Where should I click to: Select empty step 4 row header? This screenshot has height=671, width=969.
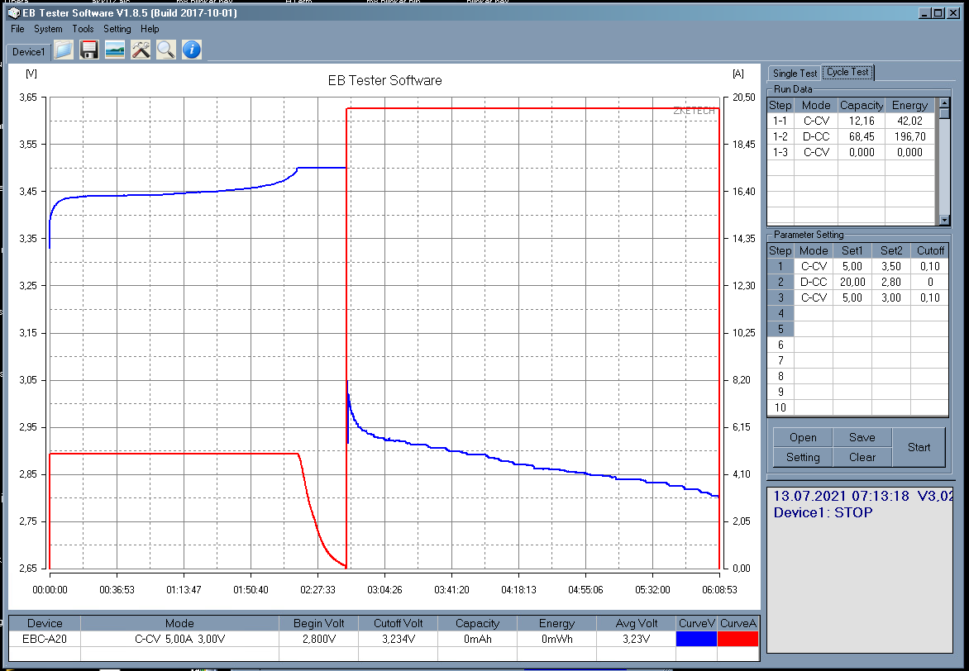pyautogui.click(x=780, y=313)
